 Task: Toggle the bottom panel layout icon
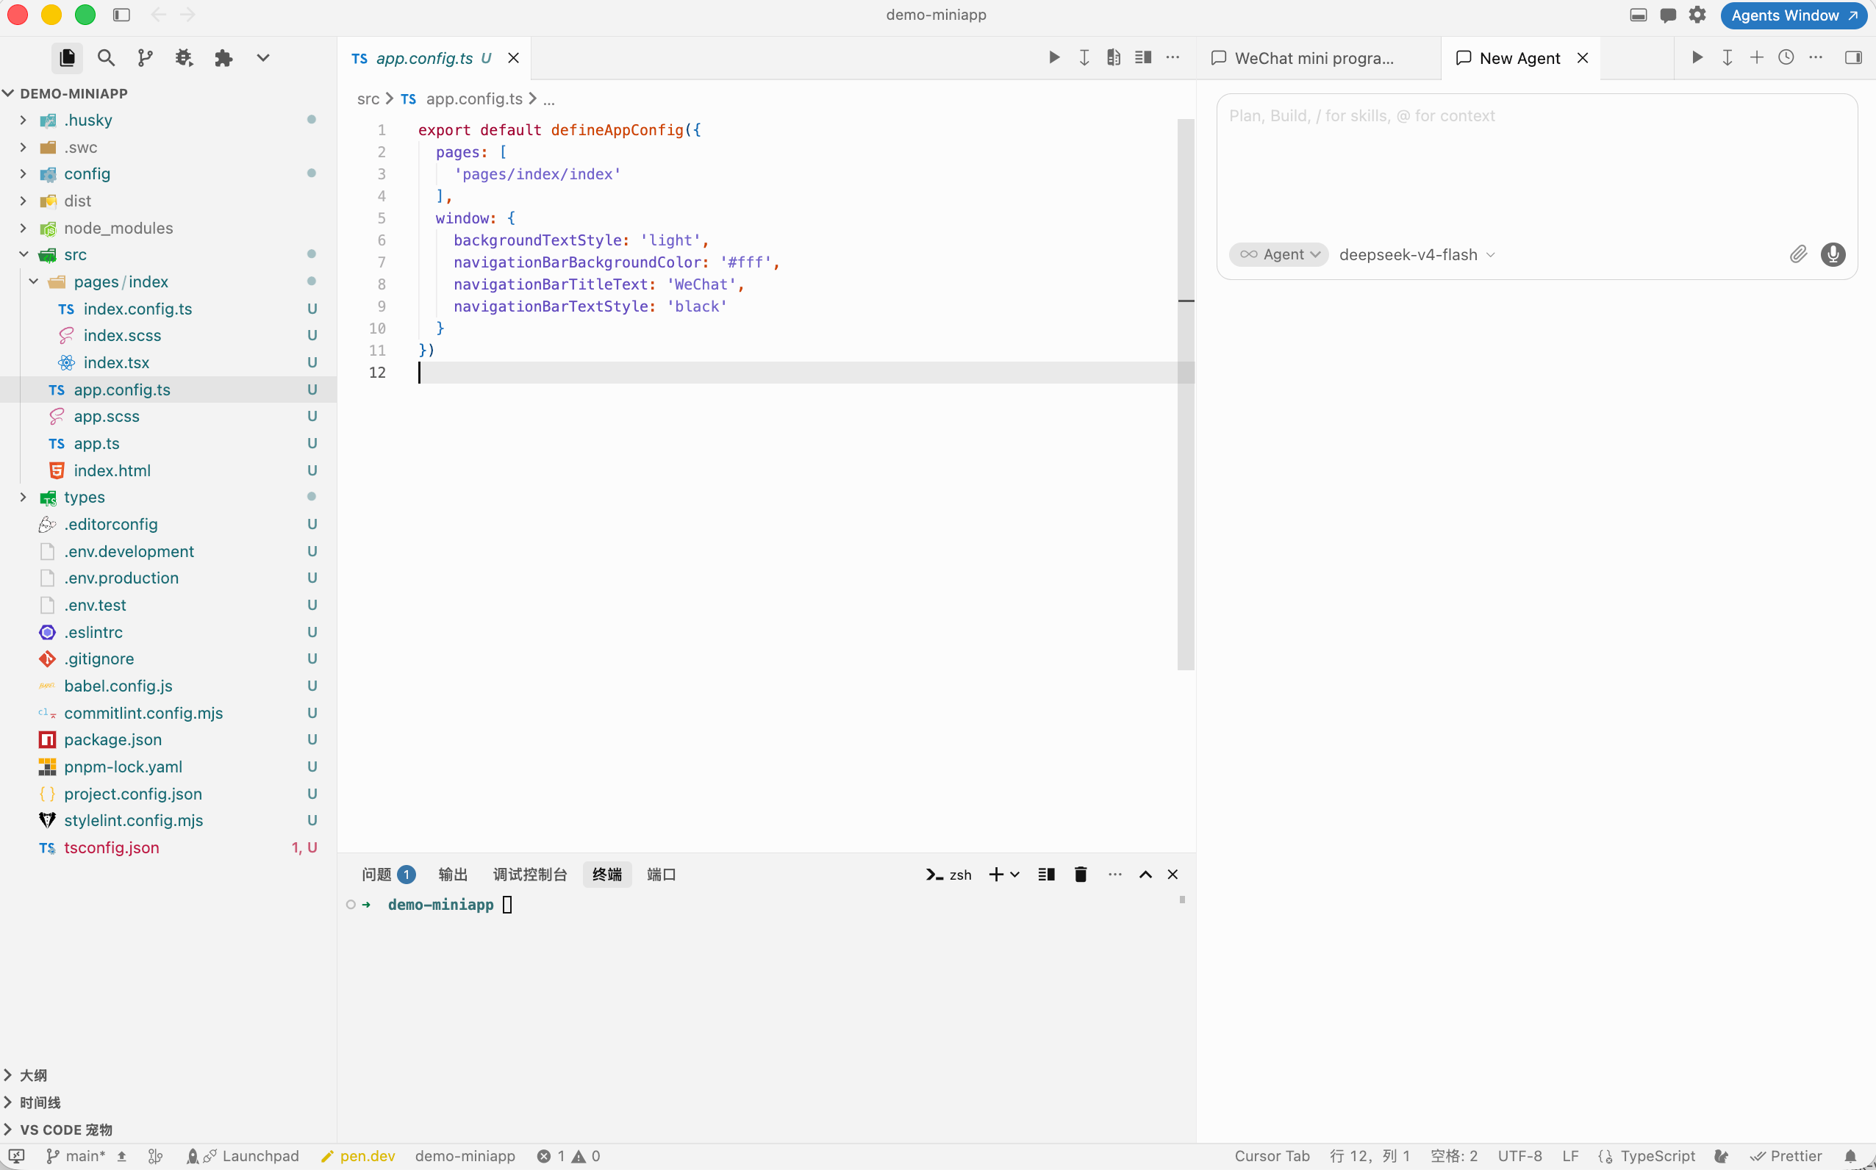coord(1638,15)
